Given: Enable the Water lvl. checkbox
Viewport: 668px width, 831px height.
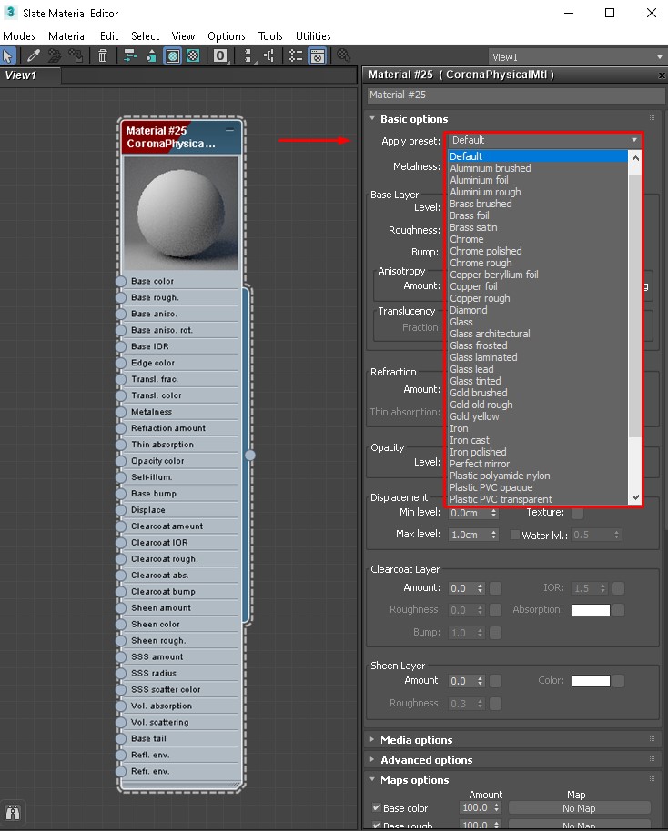Looking at the screenshot, I should tap(515, 535).
